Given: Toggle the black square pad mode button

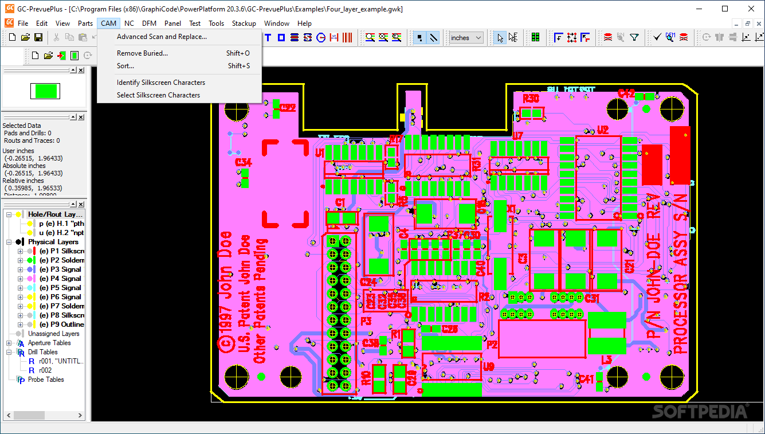Looking at the screenshot, I should [420, 38].
